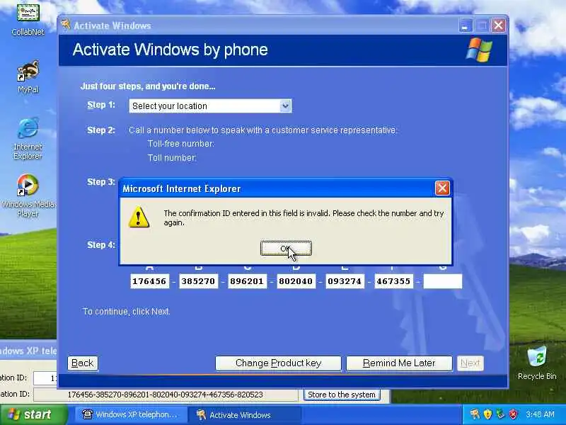Close the Activate Windows window

(x=499, y=25)
